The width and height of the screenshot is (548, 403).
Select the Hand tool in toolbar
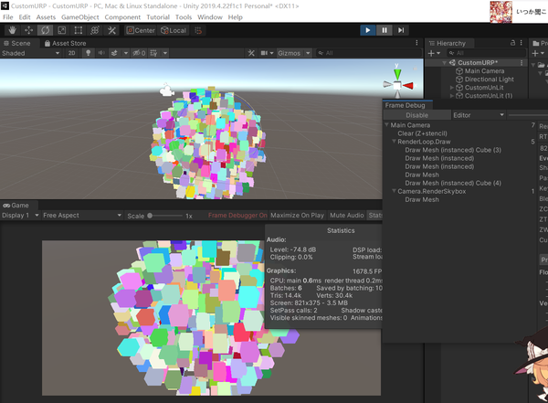[12, 30]
